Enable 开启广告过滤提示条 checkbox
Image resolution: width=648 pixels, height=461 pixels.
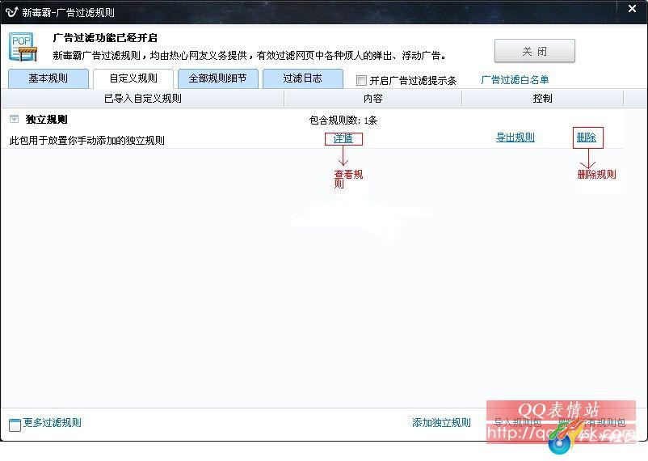pyautogui.click(x=361, y=80)
